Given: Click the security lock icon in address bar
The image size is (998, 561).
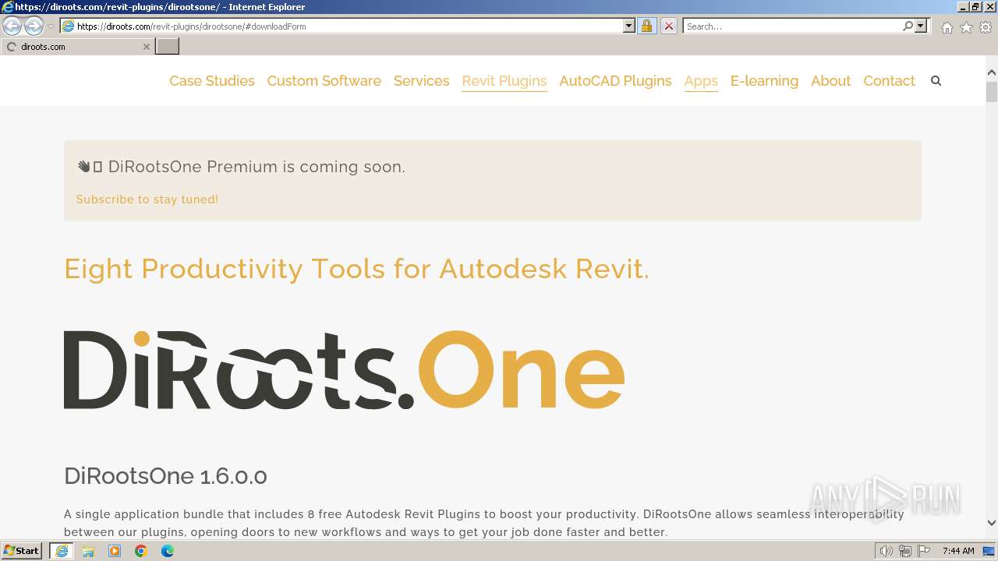Looking at the screenshot, I should [646, 26].
